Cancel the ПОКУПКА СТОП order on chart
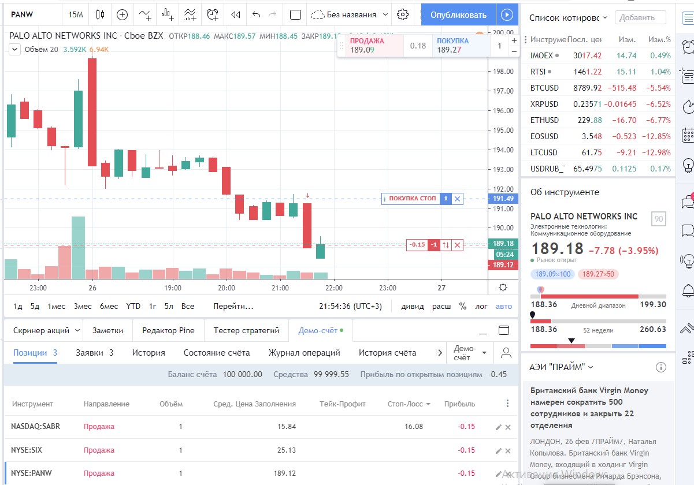Viewport: 694px width, 485px height. [x=458, y=199]
